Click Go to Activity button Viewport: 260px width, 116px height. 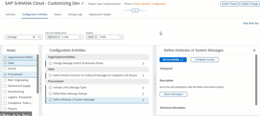point(173,60)
